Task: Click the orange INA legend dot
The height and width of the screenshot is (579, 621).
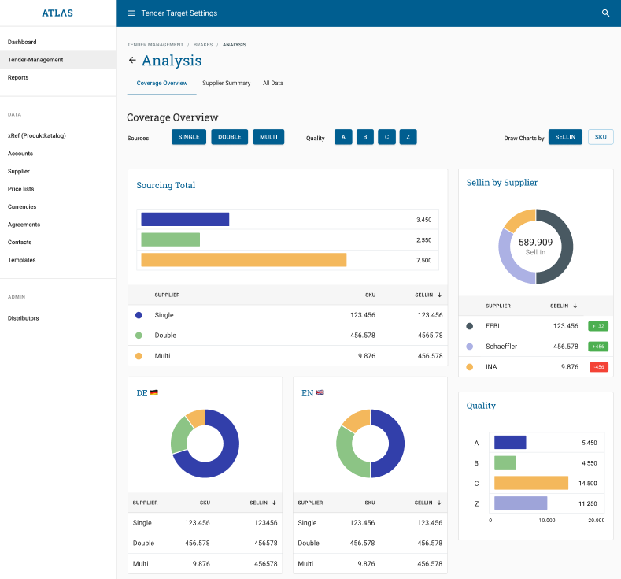Action: (x=470, y=367)
